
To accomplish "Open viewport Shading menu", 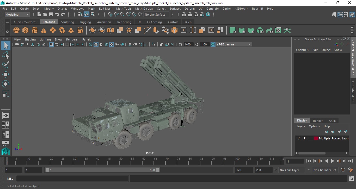I will pyautogui.click(x=30, y=39).
